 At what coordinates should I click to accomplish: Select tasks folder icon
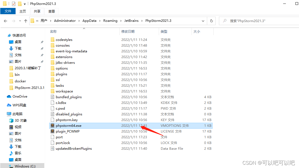53,85
